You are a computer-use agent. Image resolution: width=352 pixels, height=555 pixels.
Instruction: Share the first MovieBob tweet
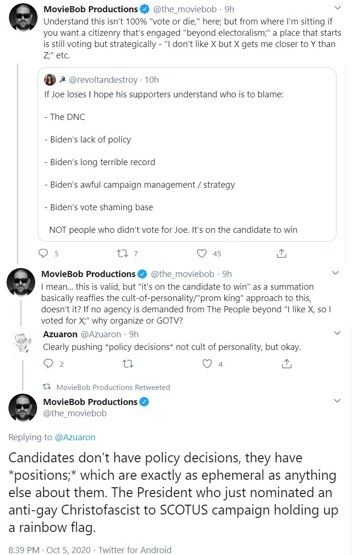coord(282,254)
